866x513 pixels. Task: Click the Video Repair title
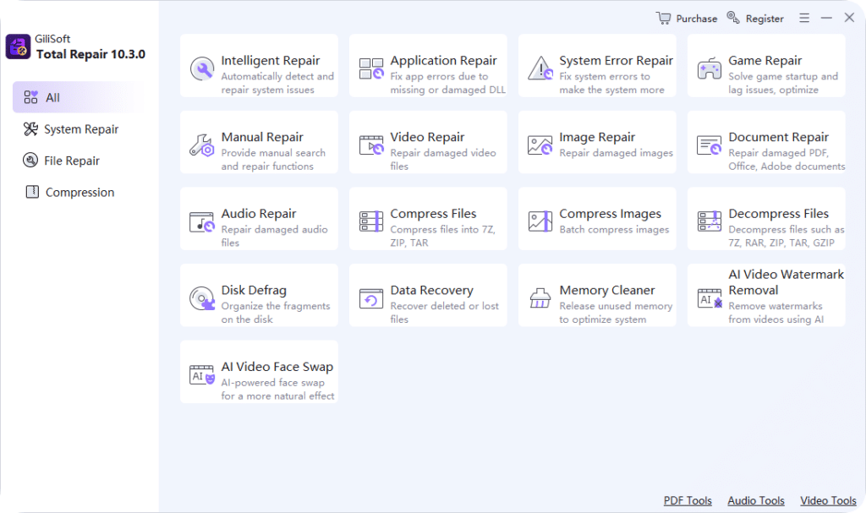pos(427,137)
